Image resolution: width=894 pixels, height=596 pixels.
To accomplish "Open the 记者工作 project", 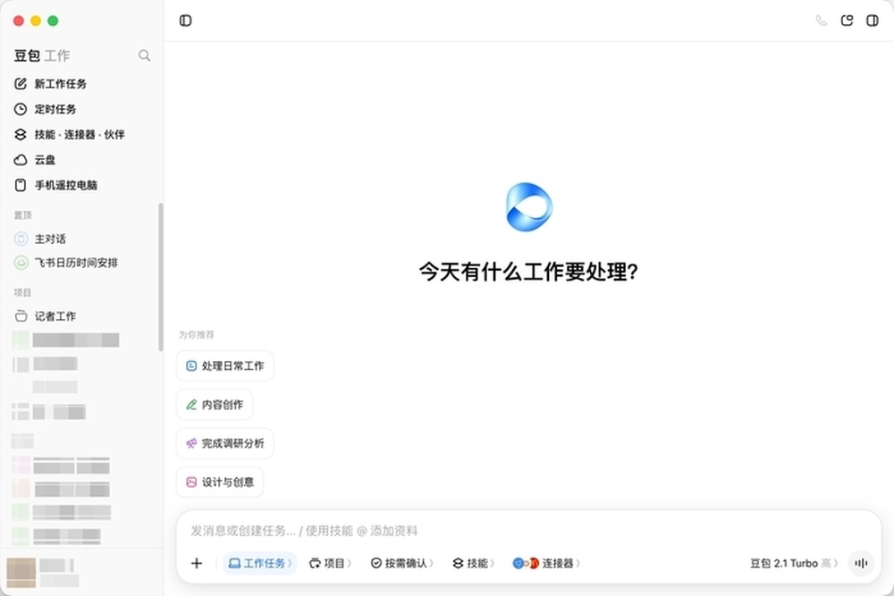I will point(80,316).
